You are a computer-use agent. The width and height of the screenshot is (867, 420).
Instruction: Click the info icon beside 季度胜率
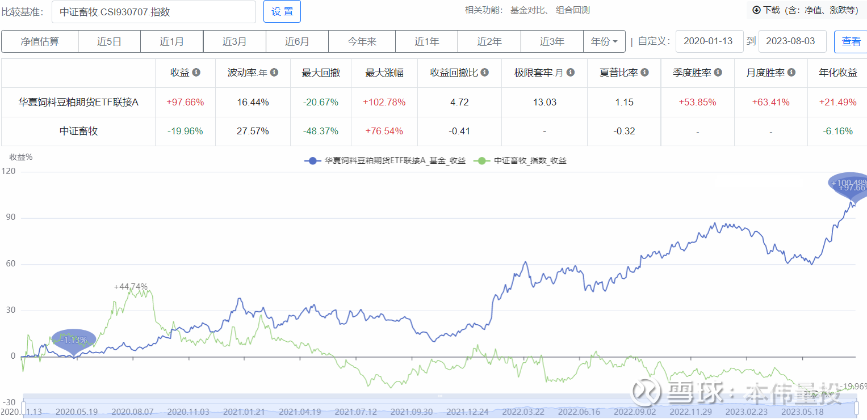[718, 73]
